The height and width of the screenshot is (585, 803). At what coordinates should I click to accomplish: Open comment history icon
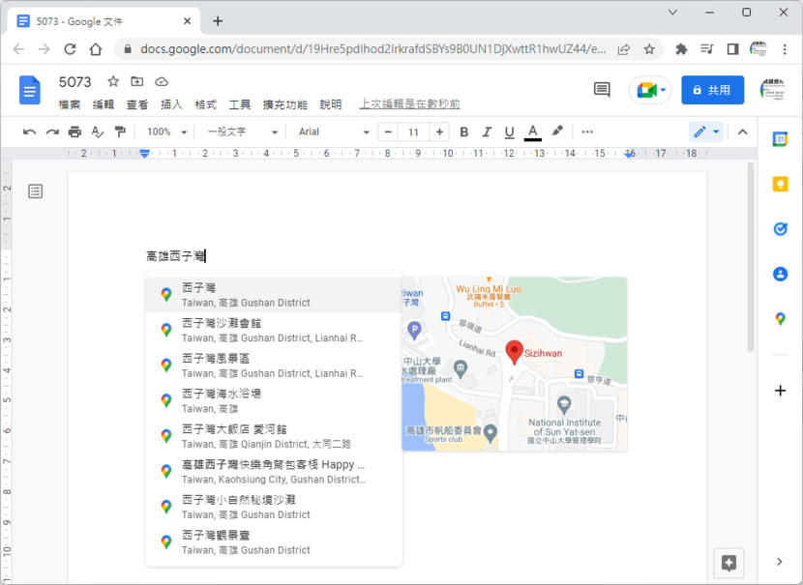[602, 90]
